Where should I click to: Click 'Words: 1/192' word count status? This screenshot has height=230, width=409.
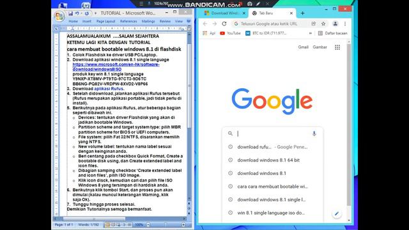[x=89, y=224]
